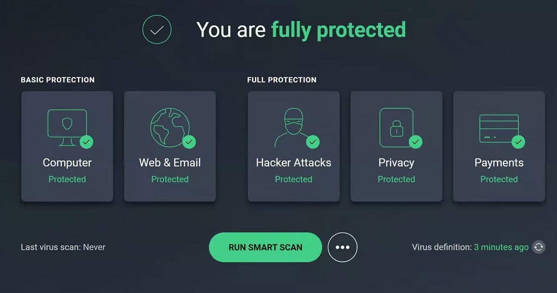Image resolution: width=557 pixels, height=293 pixels.
Task: Click the Privacy padlock icon
Action: [396, 127]
